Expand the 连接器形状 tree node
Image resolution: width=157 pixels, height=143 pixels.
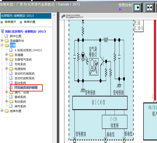pos(2,41)
